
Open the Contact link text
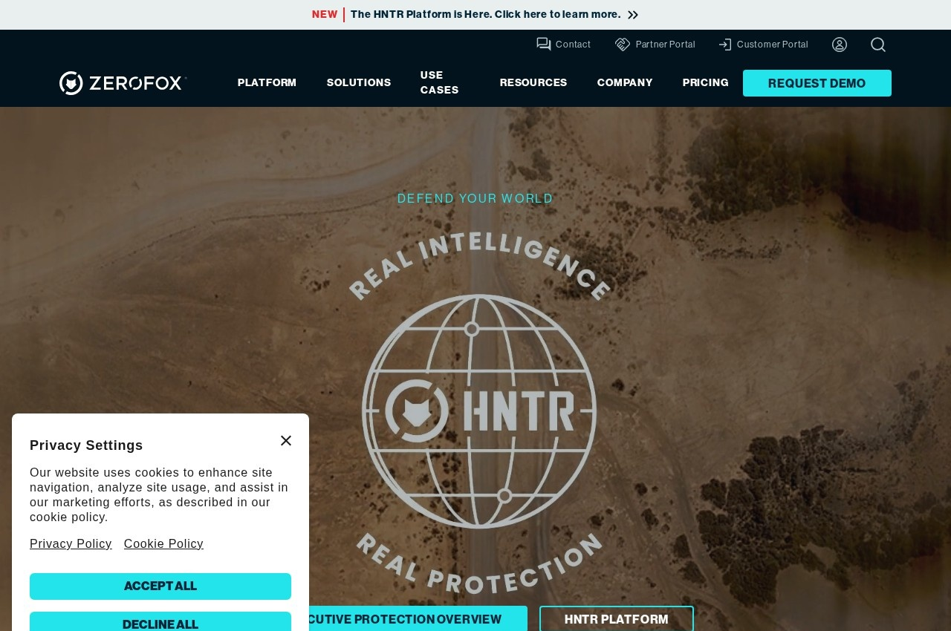573,45
